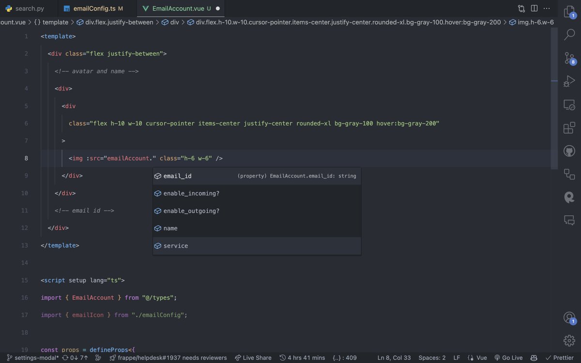Click the 4 hrs 41 mins time tracker
The width and height of the screenshot is (581, 363).
tap(303, 358)
